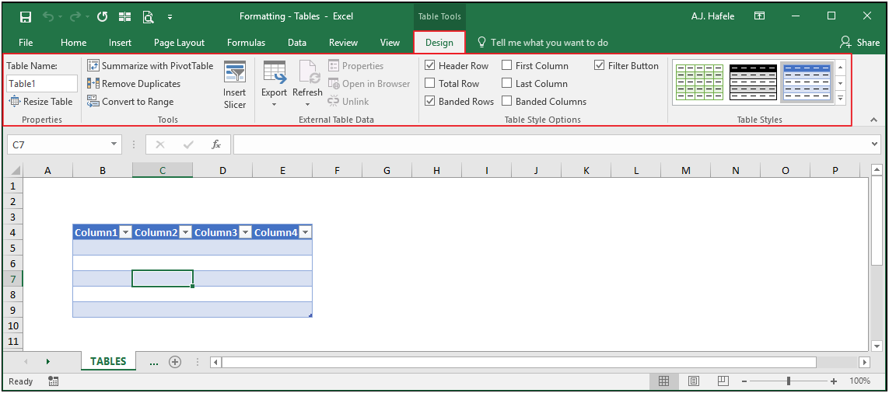Switch to the Insert tab
The width and height of the screenshot is (889, 393).
(x=121, y=43)
